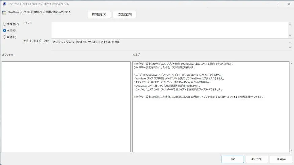Click the ヘルプ: label
Image resolution: width=294 pixels, height=165 pixels.
137,55
